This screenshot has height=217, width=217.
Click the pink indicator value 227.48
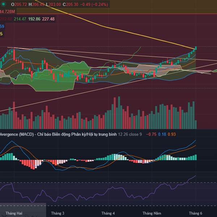click(48, 19)
